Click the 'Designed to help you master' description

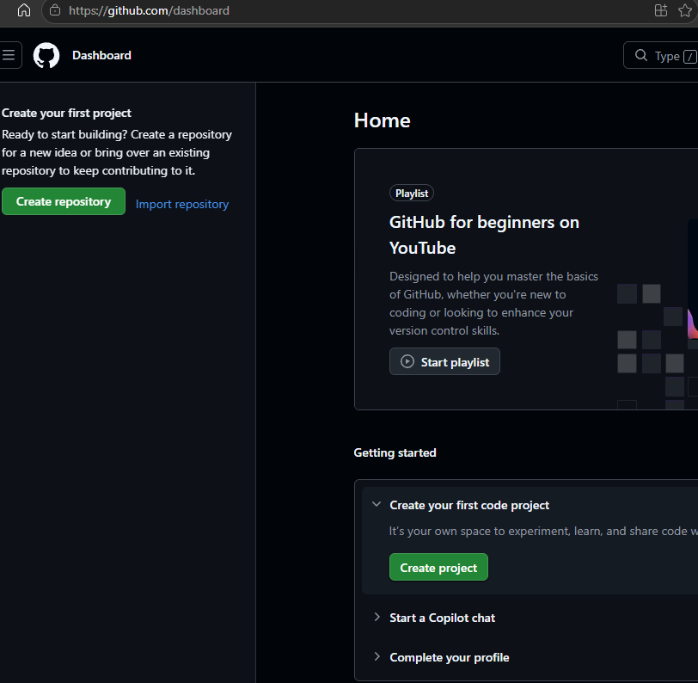point(493,304)
